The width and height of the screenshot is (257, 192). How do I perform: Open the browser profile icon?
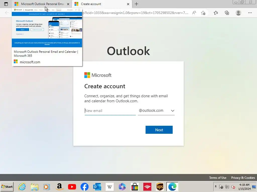(x=238, y=13)
